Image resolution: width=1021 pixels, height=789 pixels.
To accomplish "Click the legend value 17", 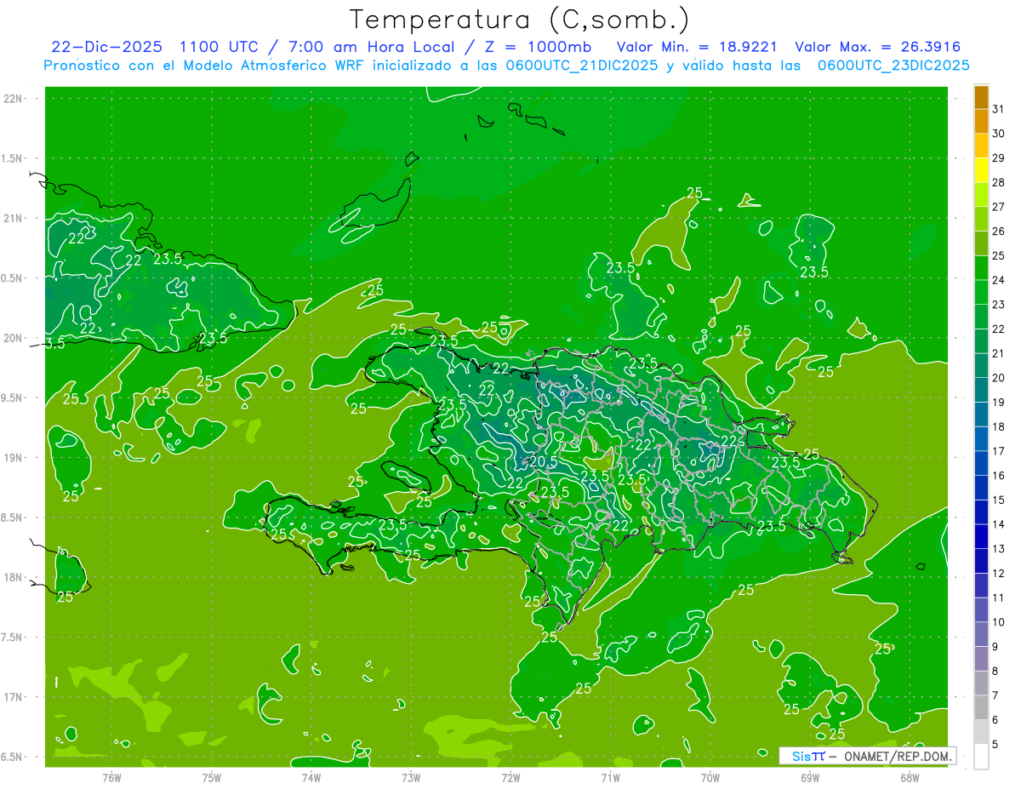I will click(x=999, y=451).
